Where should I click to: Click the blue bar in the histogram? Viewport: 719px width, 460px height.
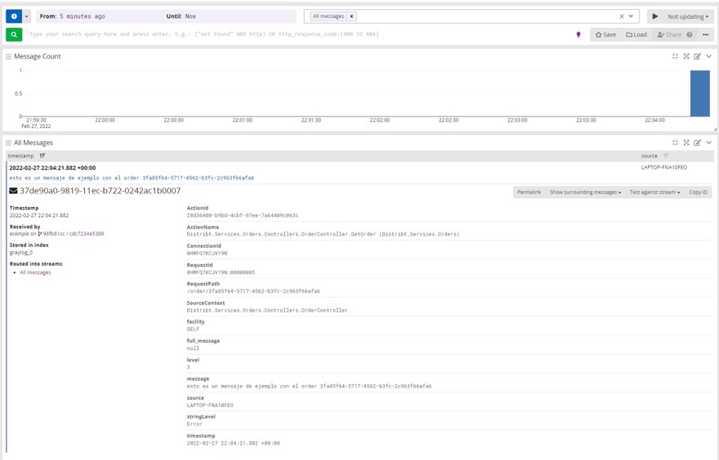coord(699,93)
